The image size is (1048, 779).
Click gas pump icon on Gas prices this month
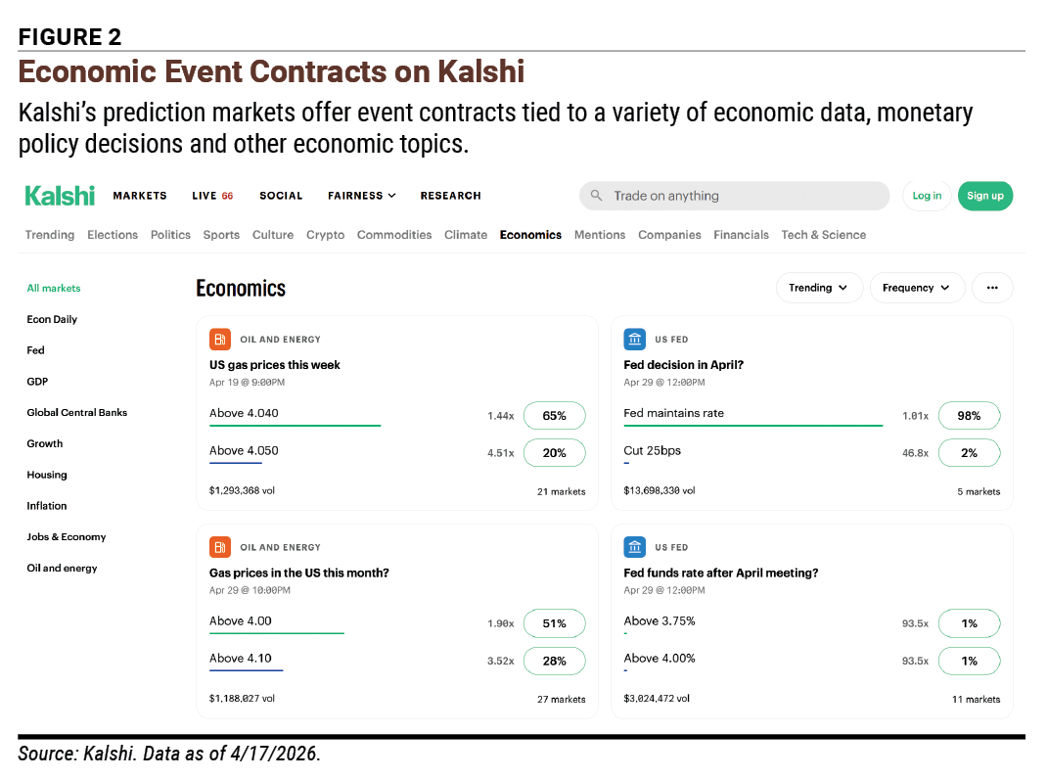pos(220,547)
